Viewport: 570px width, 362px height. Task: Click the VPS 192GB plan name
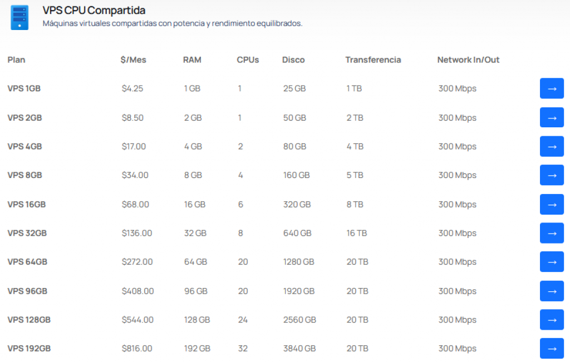(29, 349)
